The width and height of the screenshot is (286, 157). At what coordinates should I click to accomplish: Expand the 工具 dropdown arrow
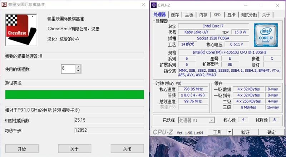point(230,132)
